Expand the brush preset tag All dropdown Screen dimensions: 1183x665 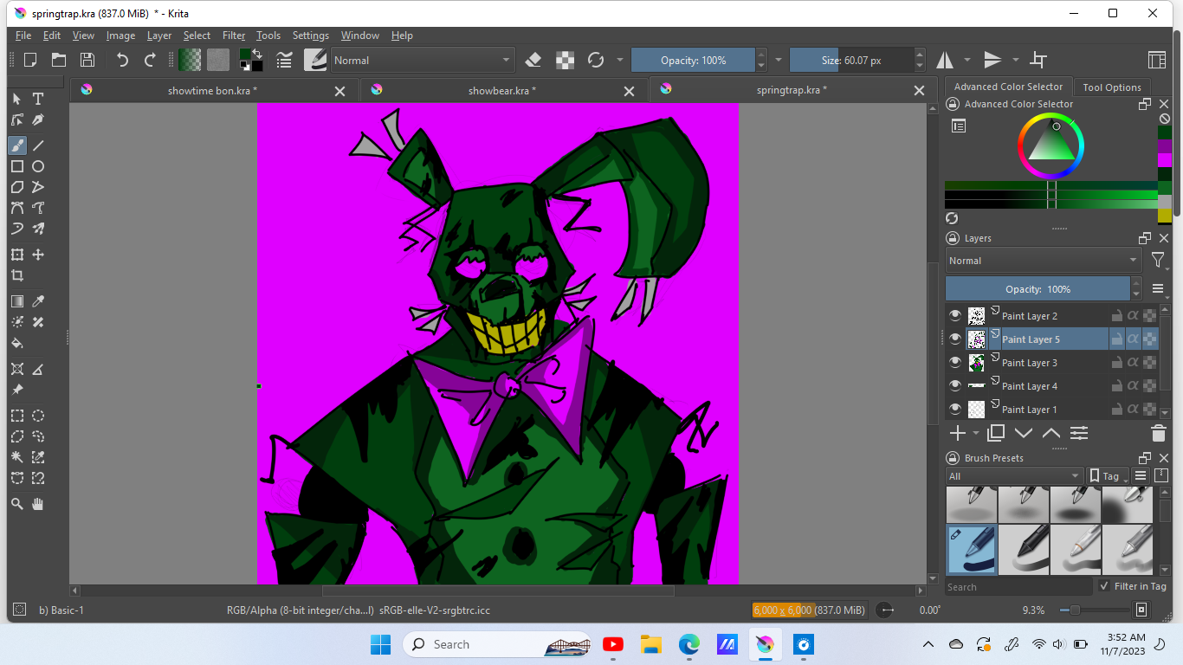1015,476
